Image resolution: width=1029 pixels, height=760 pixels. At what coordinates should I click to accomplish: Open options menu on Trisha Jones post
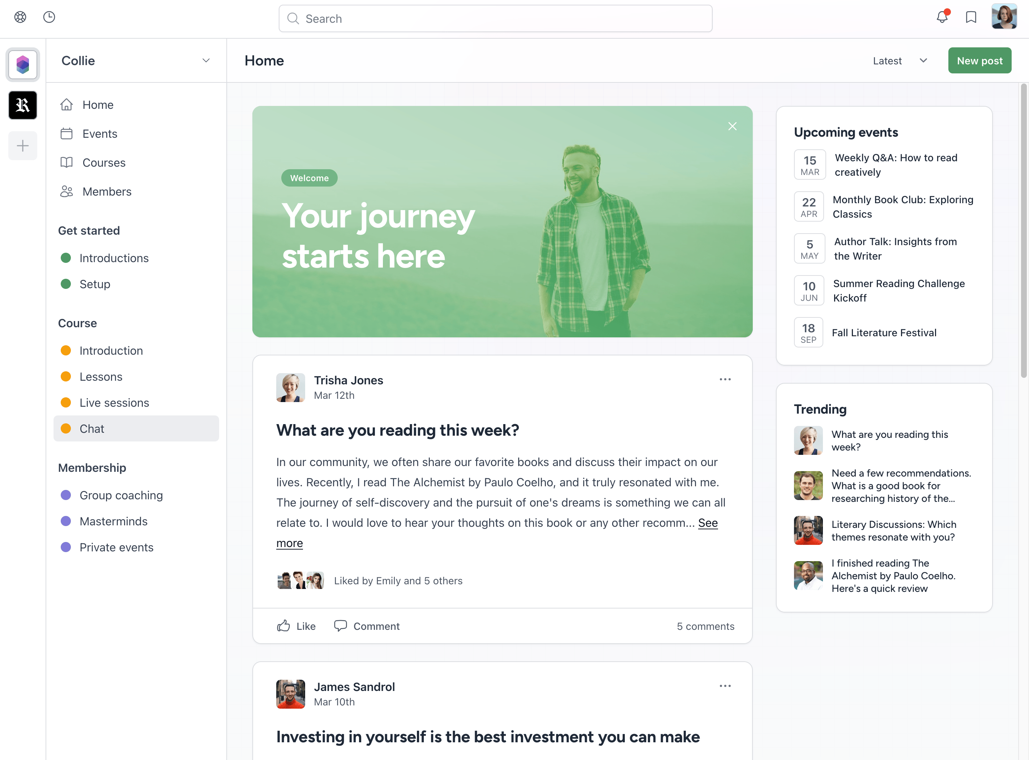725,380
